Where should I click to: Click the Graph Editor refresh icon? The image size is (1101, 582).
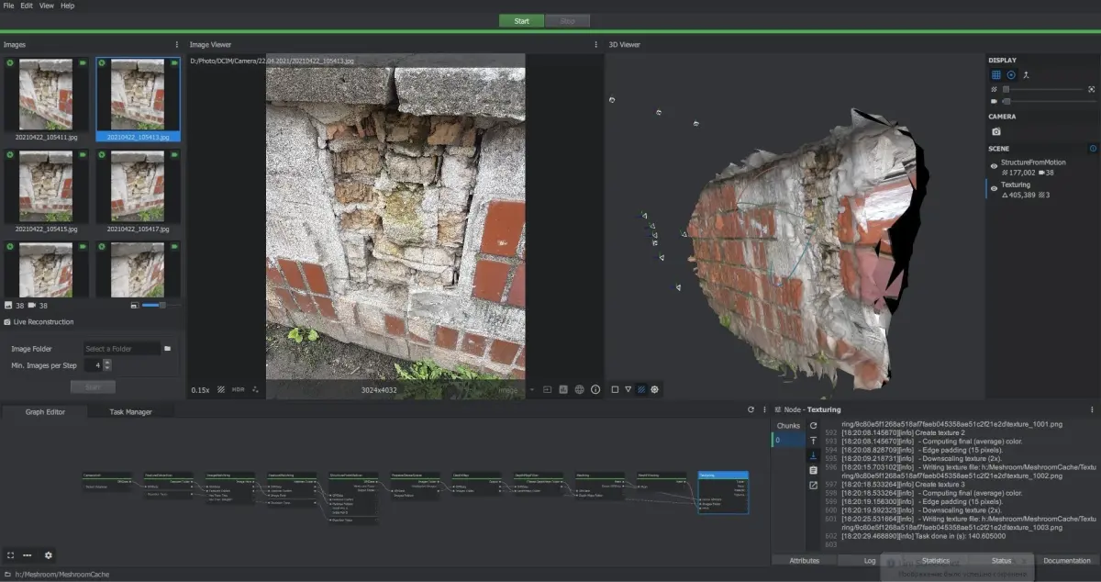tap(751, 409)
